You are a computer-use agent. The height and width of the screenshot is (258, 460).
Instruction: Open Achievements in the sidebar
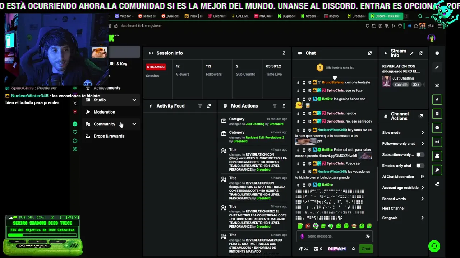pyautogui.click(x=107, y=88)
